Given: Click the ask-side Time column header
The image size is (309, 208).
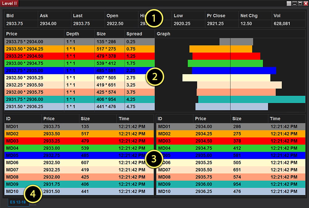Looking at the screenshot, I should coord(275,119).
